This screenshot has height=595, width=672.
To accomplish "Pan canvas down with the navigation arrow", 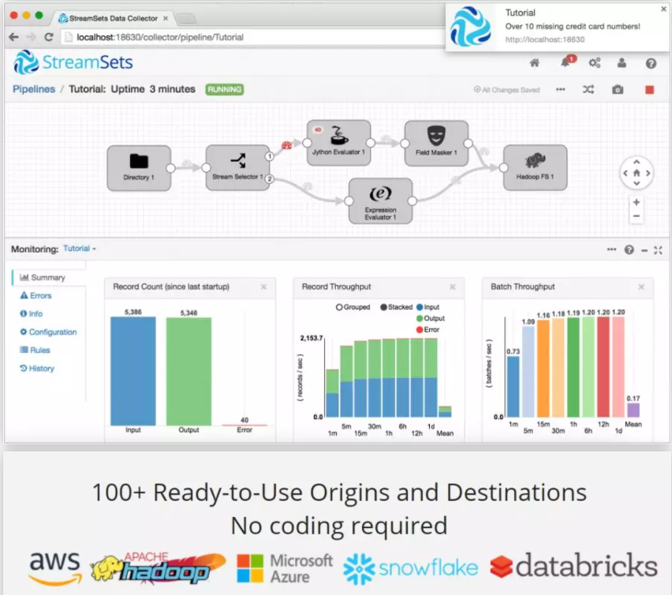I will [x=637, y=184].
